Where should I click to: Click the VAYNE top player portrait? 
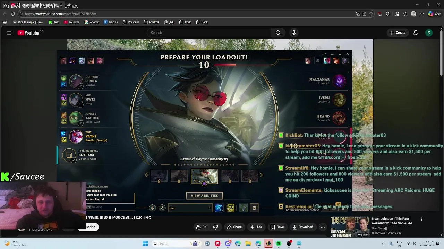pos(76,136)
